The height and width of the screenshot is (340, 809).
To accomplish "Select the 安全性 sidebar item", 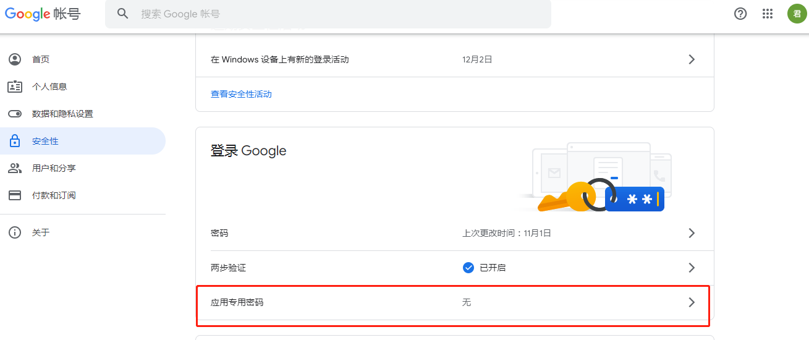I will click(83, 141).
